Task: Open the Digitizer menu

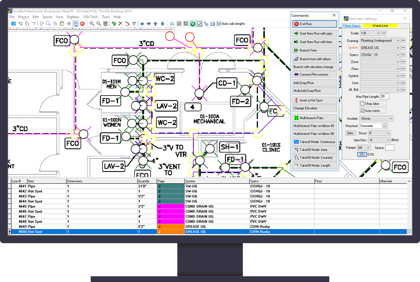Action: (x=73, y=17)
